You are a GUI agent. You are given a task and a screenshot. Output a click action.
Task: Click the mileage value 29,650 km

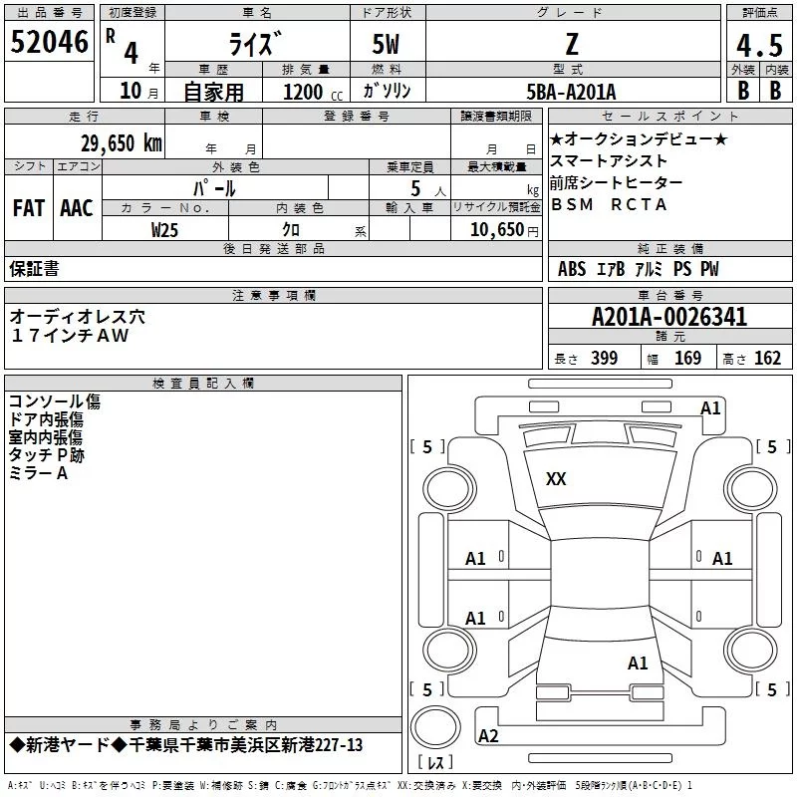point(121,142)
